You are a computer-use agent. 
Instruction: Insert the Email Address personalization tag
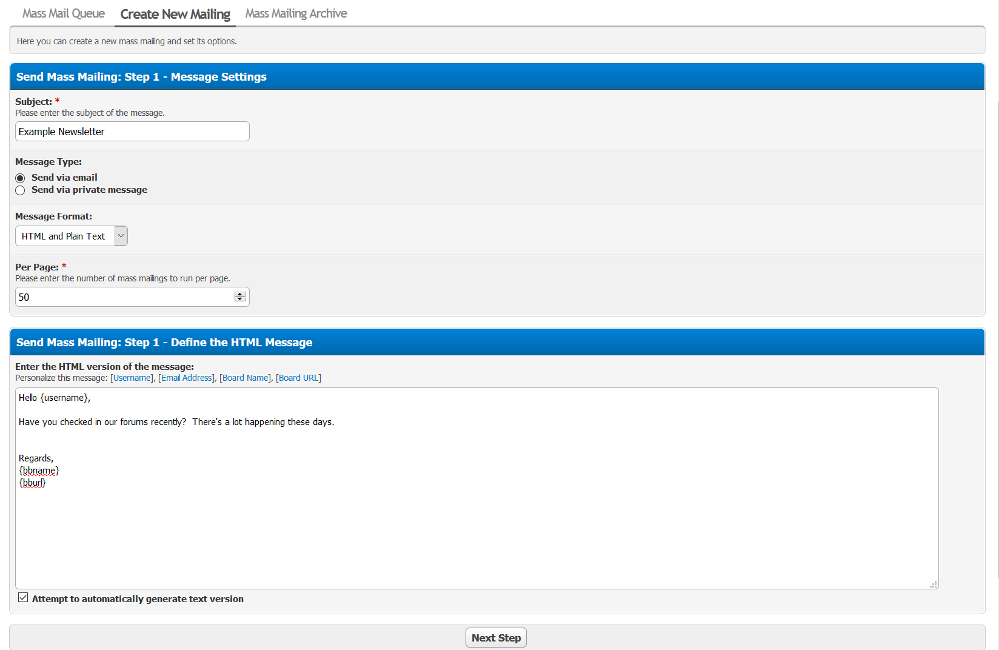187,378
